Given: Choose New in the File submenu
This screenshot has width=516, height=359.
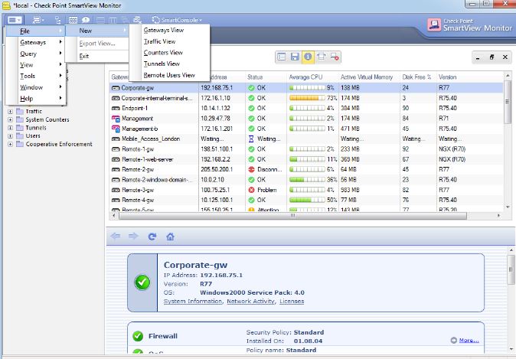Looking at the screenshot, I should [x=96, y=31].
